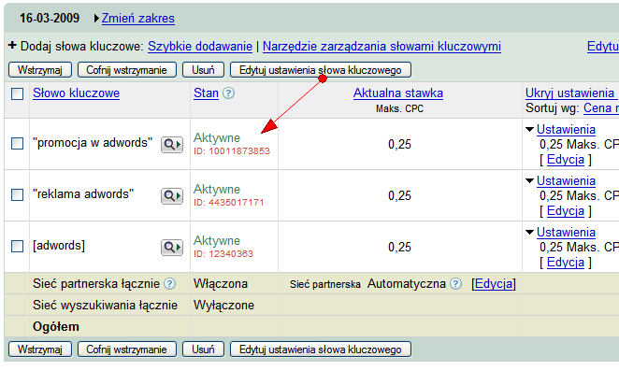Check the box for "promocja w adwords"
The width and height of the screenshot is (619, 371).
tap(18, 143)
